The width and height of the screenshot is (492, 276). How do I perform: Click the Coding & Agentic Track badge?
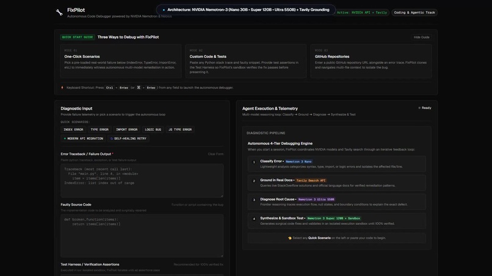click(414, 13)
